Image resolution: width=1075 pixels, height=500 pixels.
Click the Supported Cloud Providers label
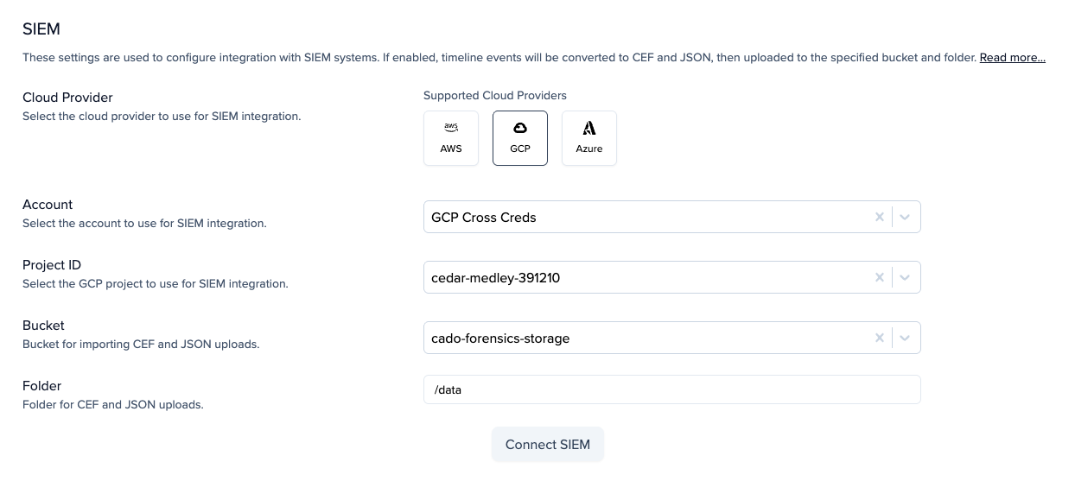coord(495,95)
